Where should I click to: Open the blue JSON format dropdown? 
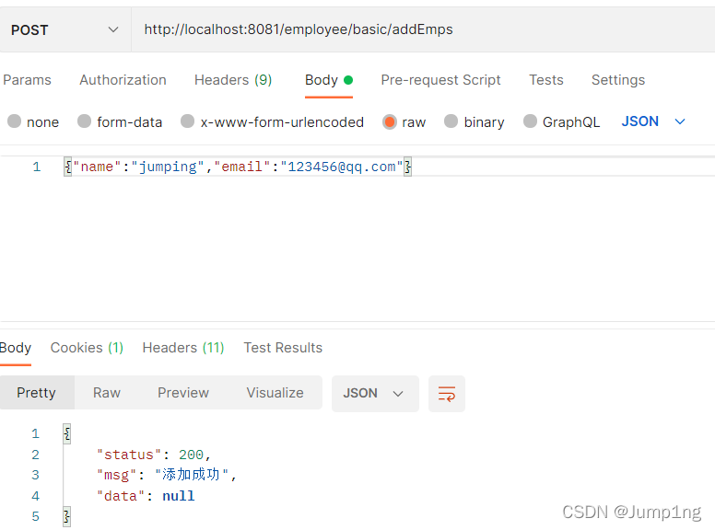point(653,121)
